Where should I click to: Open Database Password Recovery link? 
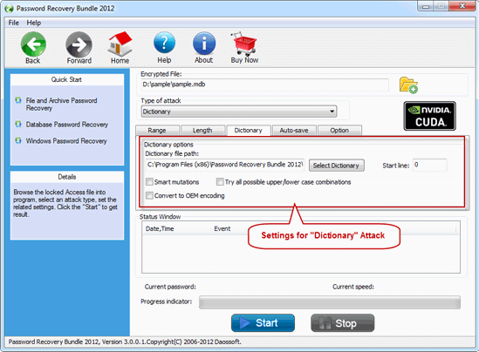[67, 125]
